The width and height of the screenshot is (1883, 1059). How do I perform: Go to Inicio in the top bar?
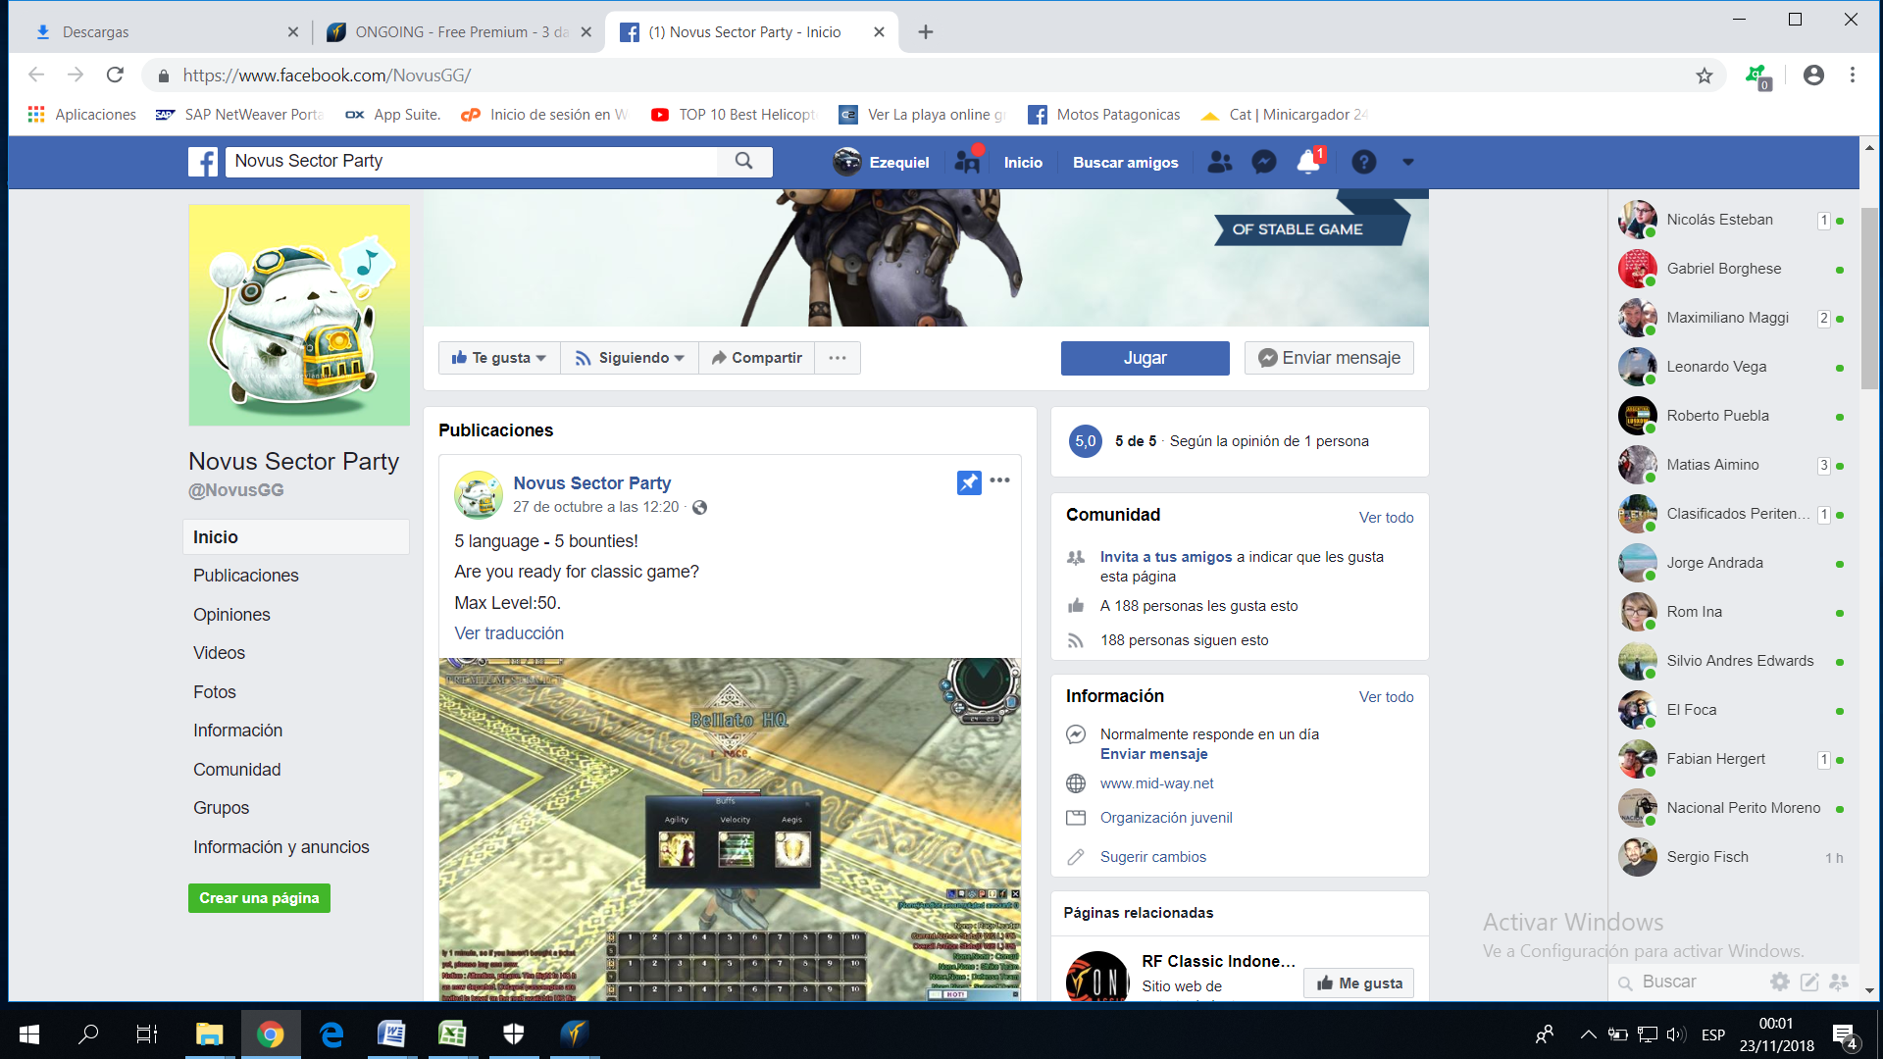coord(1023,163)
